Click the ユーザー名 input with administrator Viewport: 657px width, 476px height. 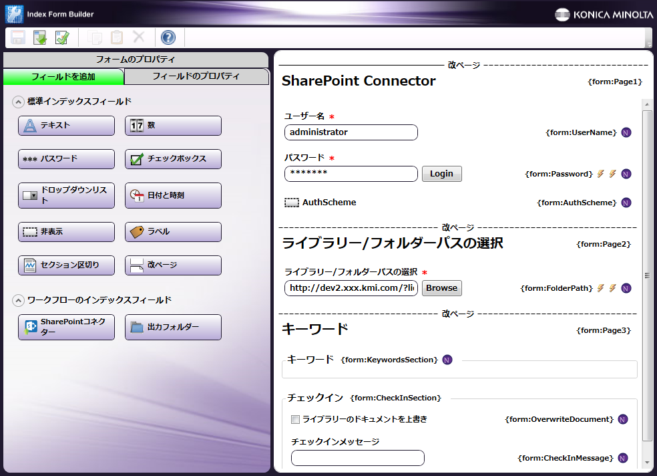tap(351, 132)
